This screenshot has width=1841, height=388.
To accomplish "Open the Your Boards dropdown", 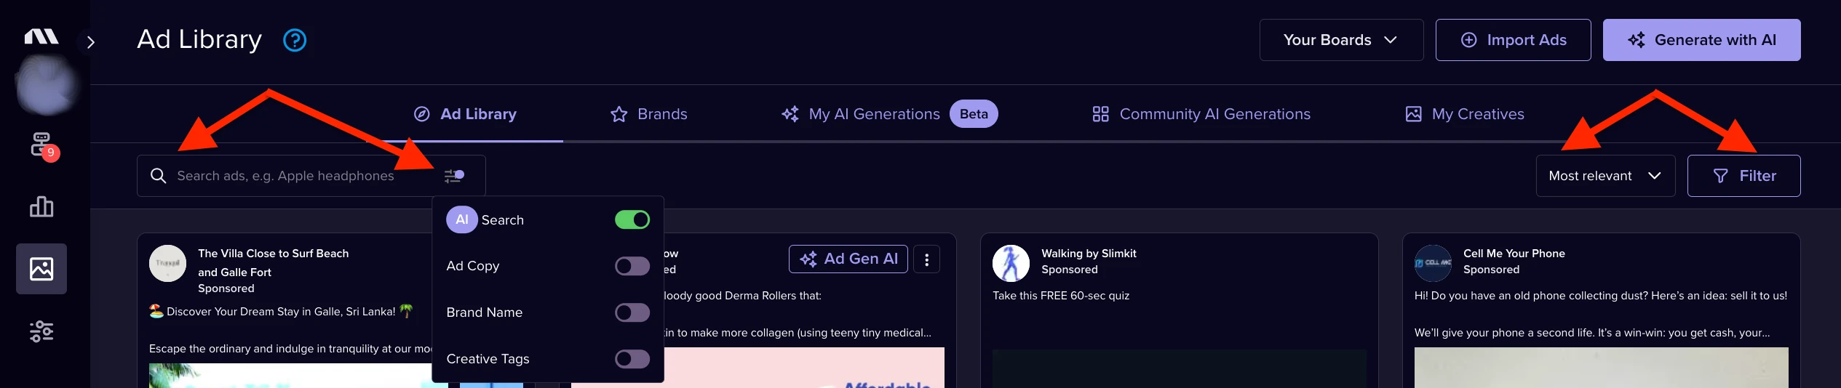I will tap(1341, 40).
